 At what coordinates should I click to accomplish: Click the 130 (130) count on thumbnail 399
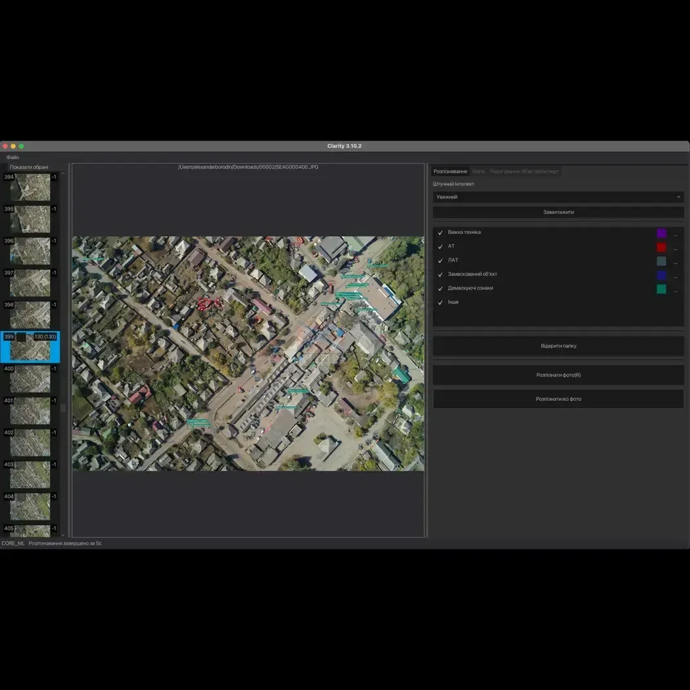pos(45,336)
